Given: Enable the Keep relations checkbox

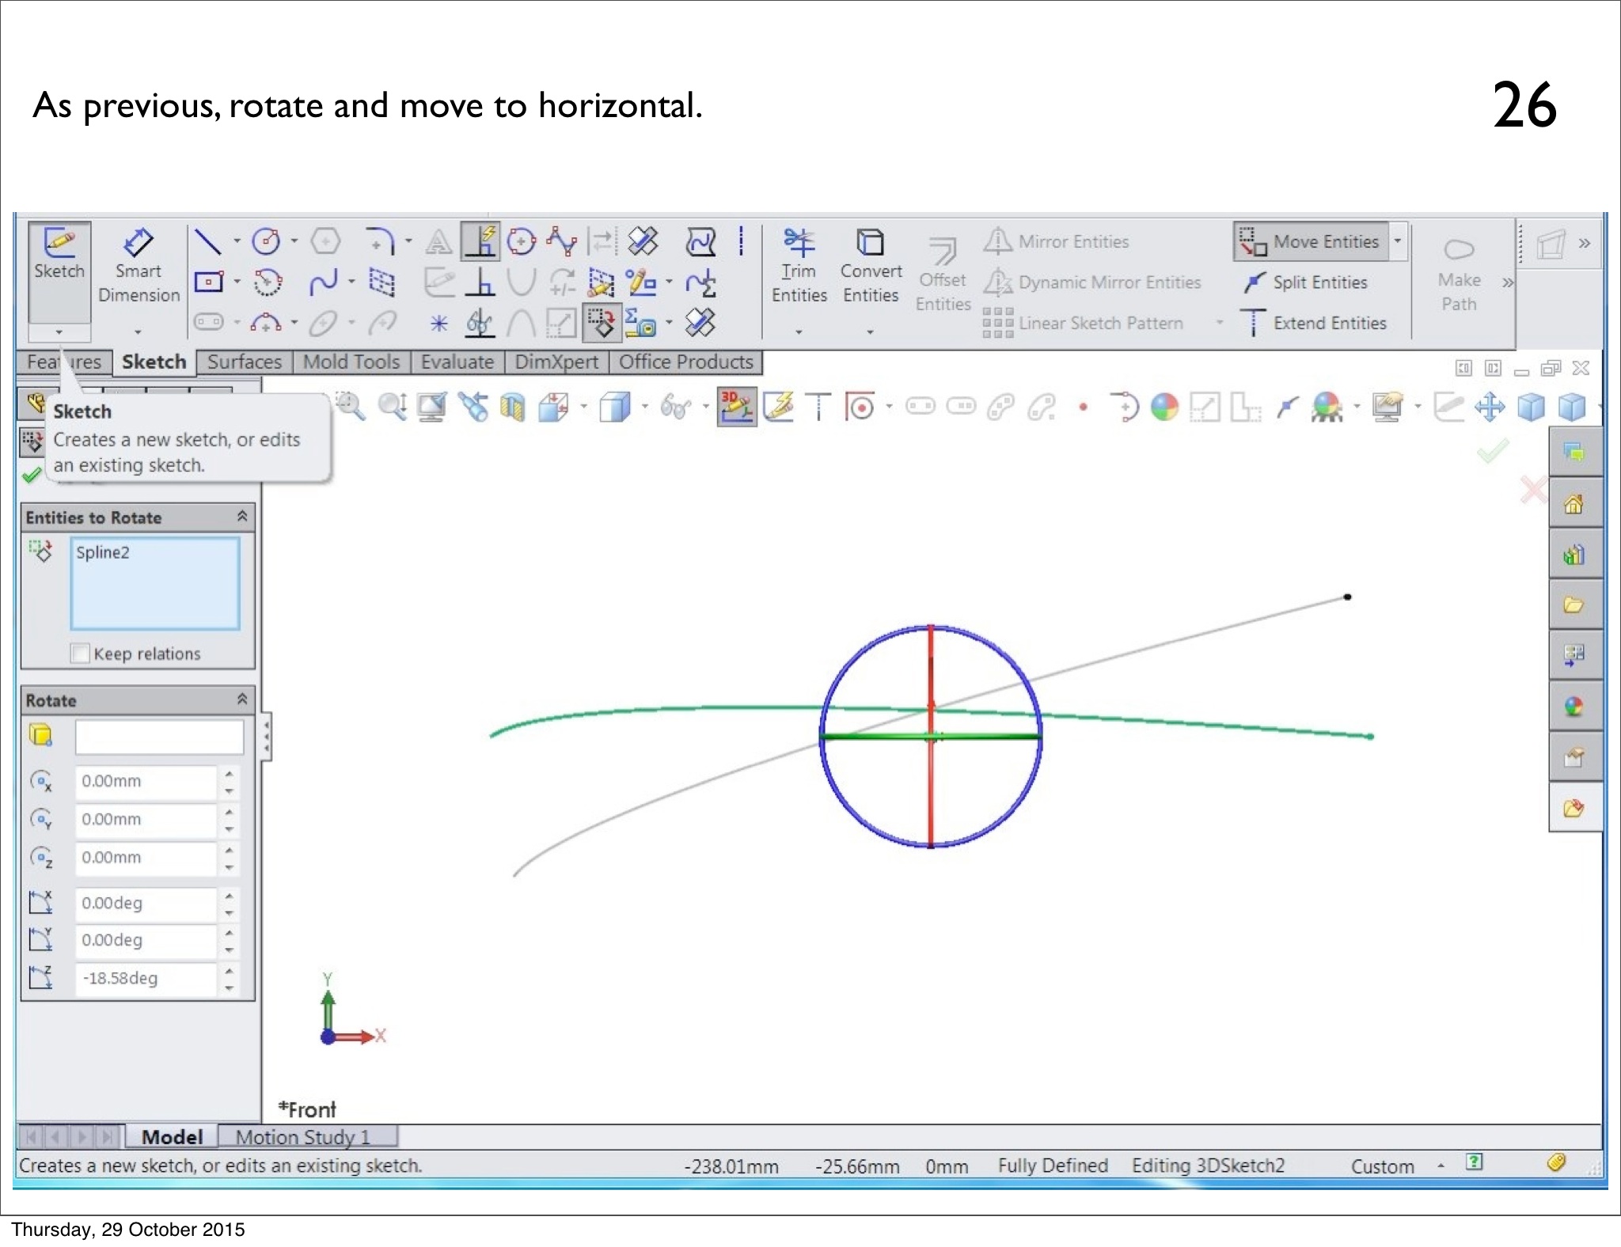Looking at the screenshot, I should pos(80,654).
